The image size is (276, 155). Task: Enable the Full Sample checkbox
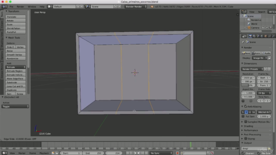pyautogui.click(x=243, y=116)
